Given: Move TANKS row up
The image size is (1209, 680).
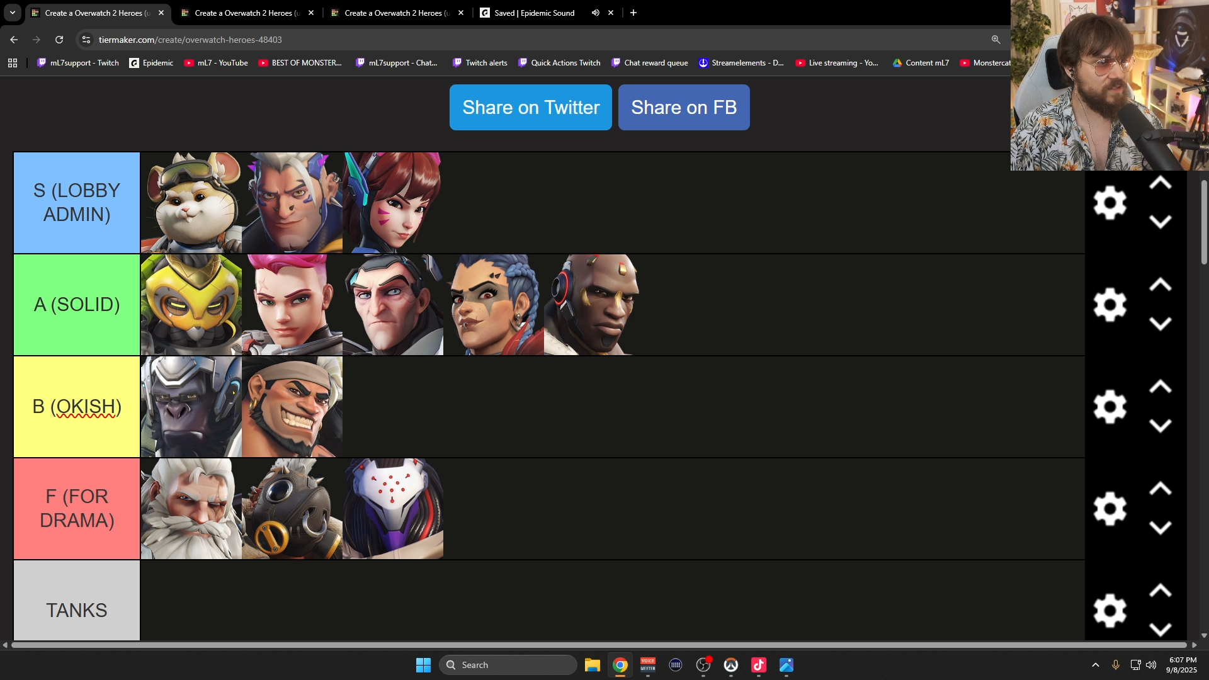Looking at the screenshot, I should tap(1160, 591).
